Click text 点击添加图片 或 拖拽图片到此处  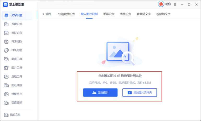pyautogui.click(x=120, y=76)
